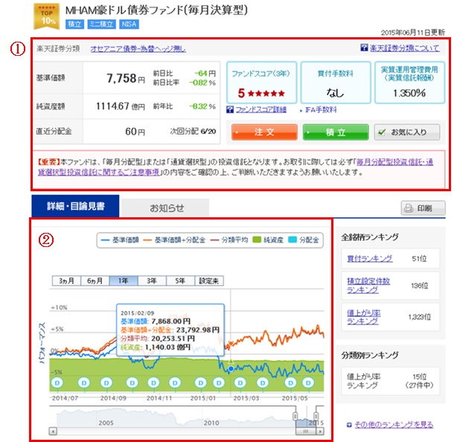Toggle 分類平均 series in chart legend

[229, 240]
